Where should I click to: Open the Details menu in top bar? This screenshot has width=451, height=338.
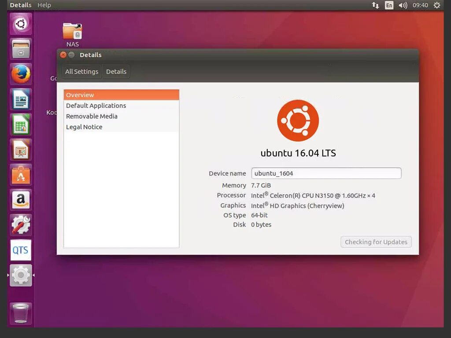click(x=21, y=5)
